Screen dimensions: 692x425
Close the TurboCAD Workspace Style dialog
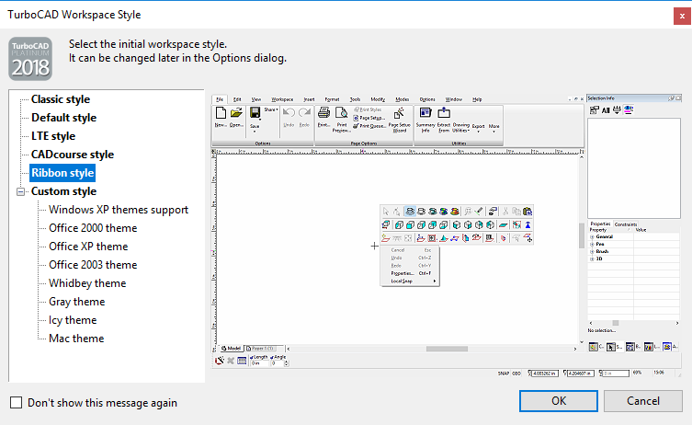pyautogui.click(x=682, y=17)
